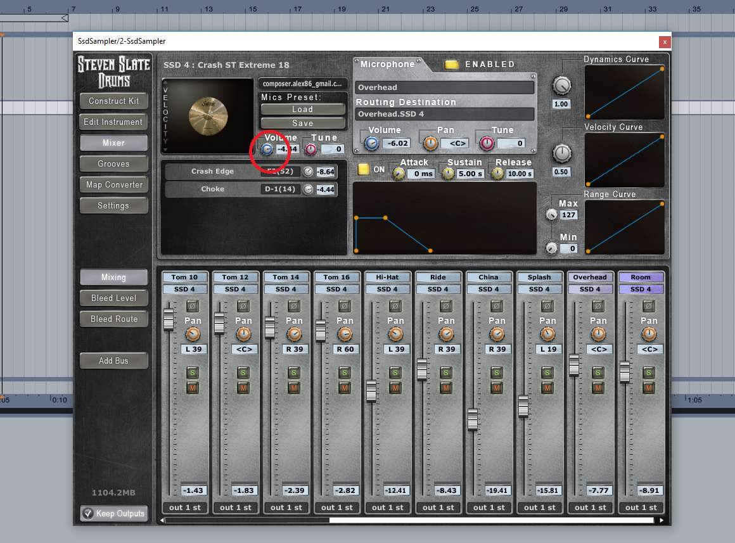Click the Dynamics Curve knob
This screenshot has width=735, height=543.
(x=561, y=85)
